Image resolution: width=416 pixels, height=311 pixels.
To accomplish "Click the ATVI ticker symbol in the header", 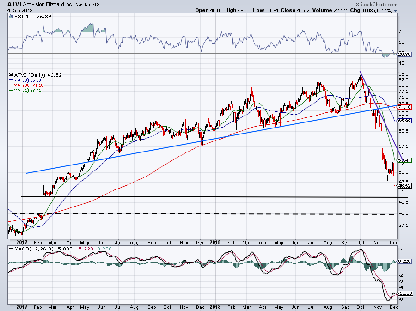I will (x=14, y=4).
